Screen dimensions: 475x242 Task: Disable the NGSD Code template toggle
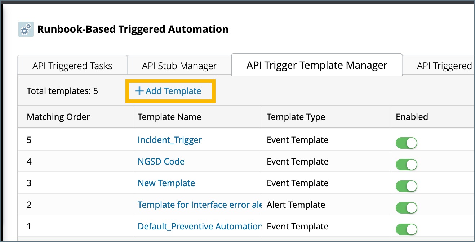(407, 164)
